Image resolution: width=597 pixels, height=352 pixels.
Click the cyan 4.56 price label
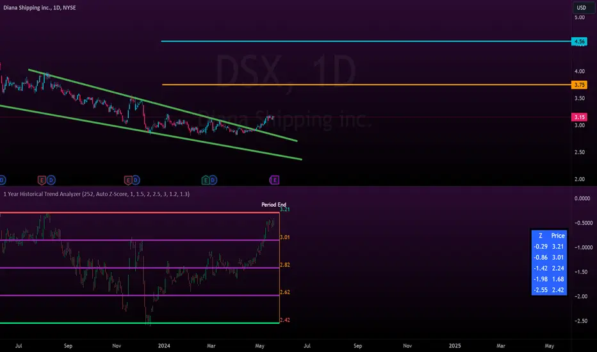point(579,42)
